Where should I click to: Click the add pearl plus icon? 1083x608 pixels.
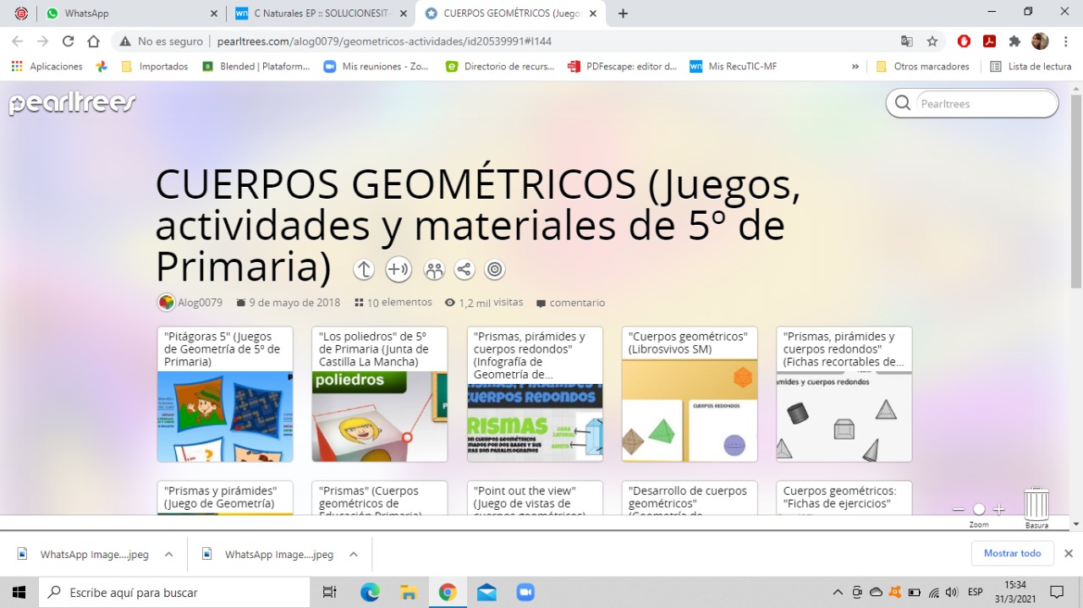(398, 270)
